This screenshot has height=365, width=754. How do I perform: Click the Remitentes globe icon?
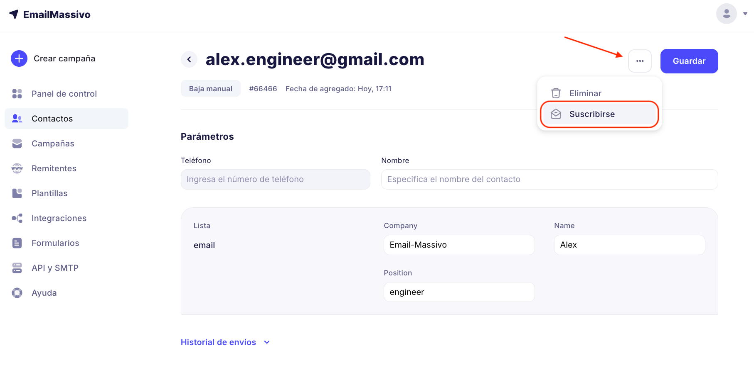[17, 168]
